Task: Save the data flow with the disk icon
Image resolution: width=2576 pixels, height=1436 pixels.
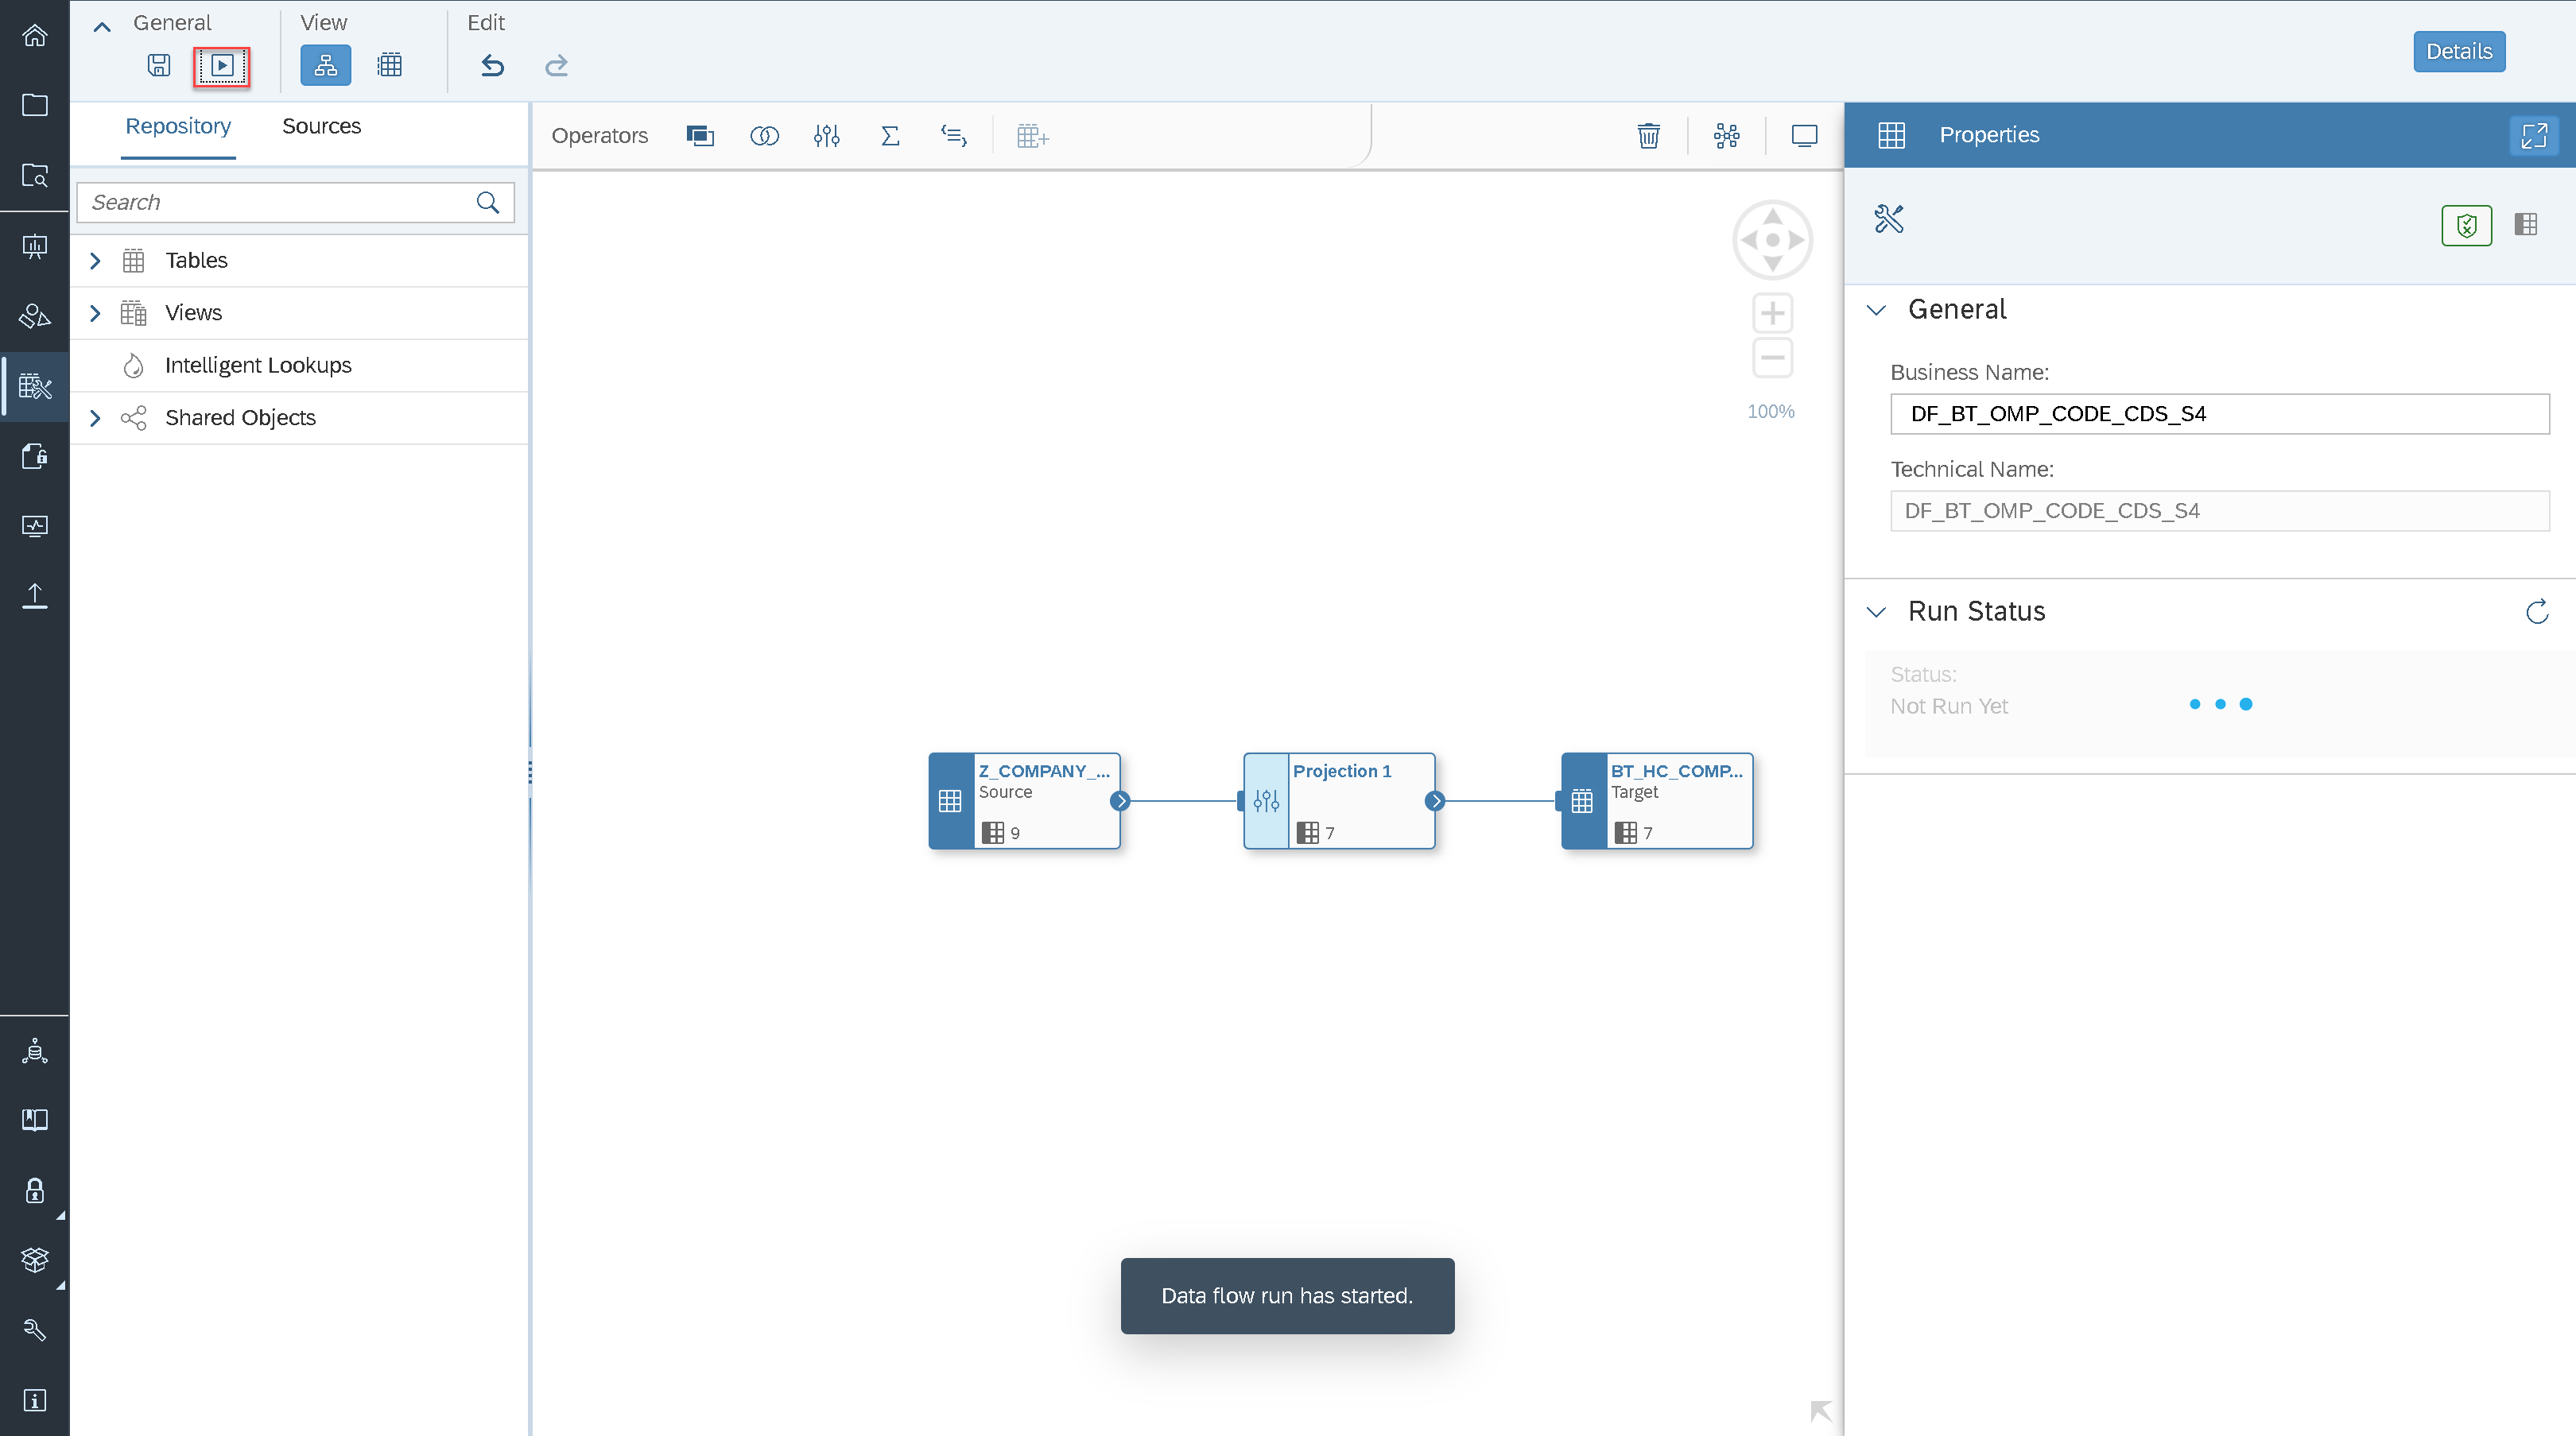Action: (x=158, y=66)
